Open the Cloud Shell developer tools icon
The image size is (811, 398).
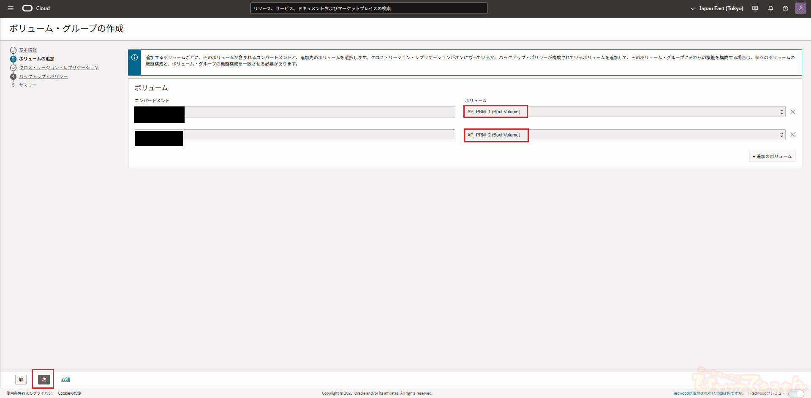(755, 8)
